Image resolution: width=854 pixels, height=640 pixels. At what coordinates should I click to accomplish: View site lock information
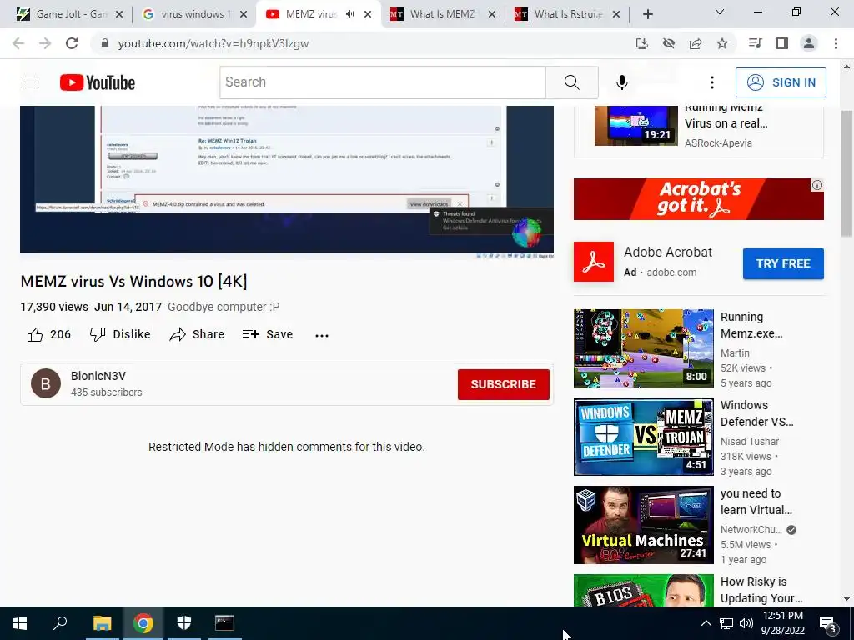(105, 43)
